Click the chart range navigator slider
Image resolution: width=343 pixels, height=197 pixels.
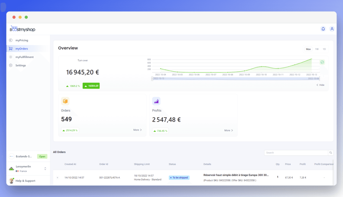235,78
